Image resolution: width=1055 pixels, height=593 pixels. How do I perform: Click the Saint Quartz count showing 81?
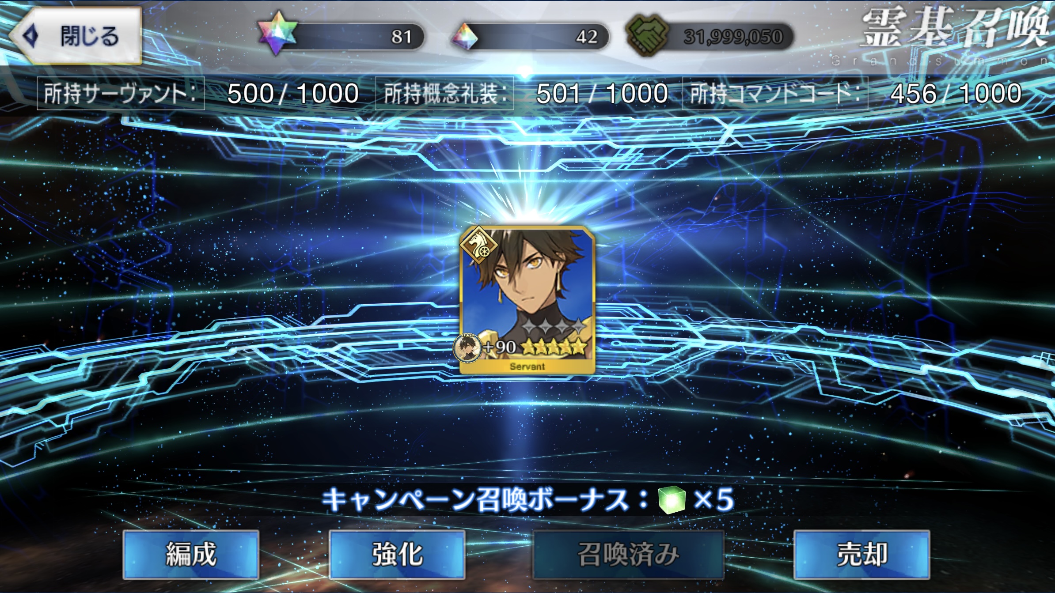tap(401, 37)
